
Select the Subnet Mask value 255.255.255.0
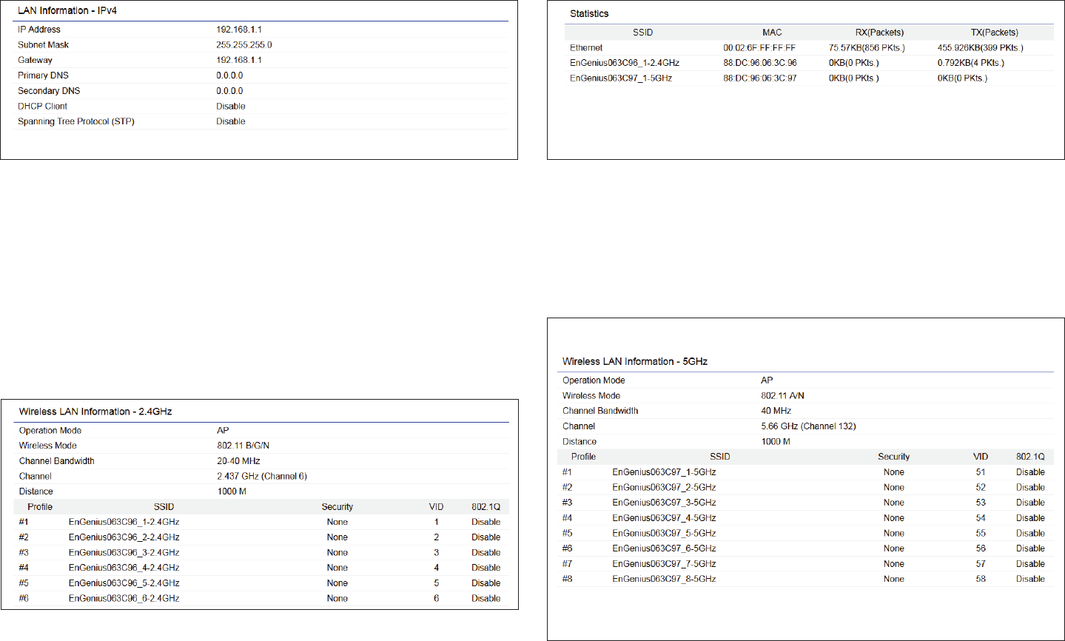pos(244,45)
